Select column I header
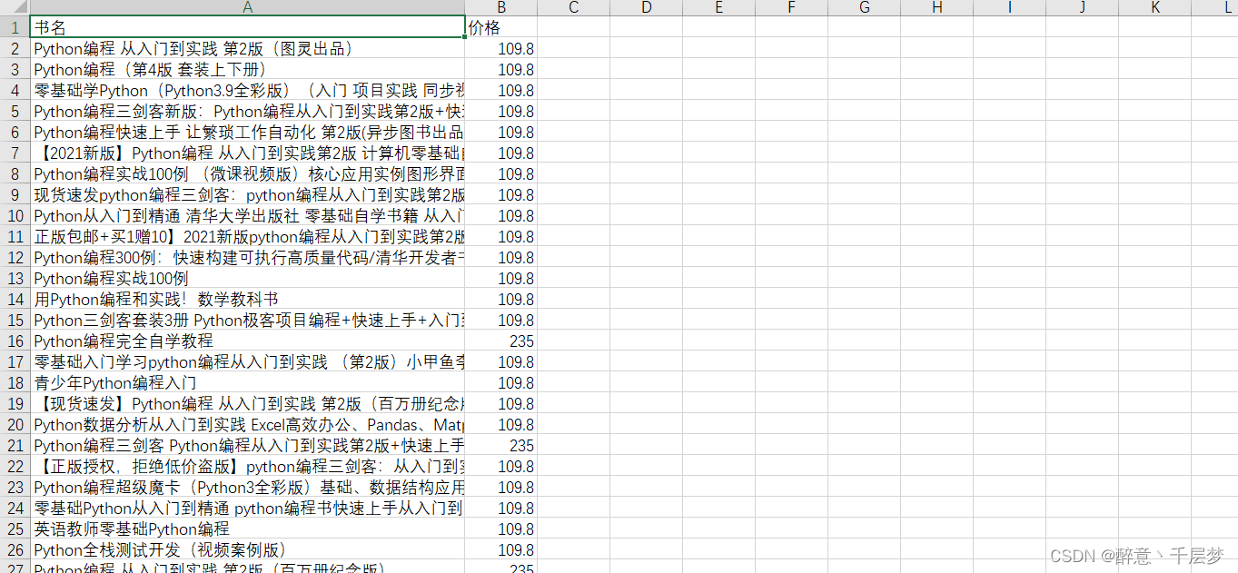 (x=1009, y=7)
